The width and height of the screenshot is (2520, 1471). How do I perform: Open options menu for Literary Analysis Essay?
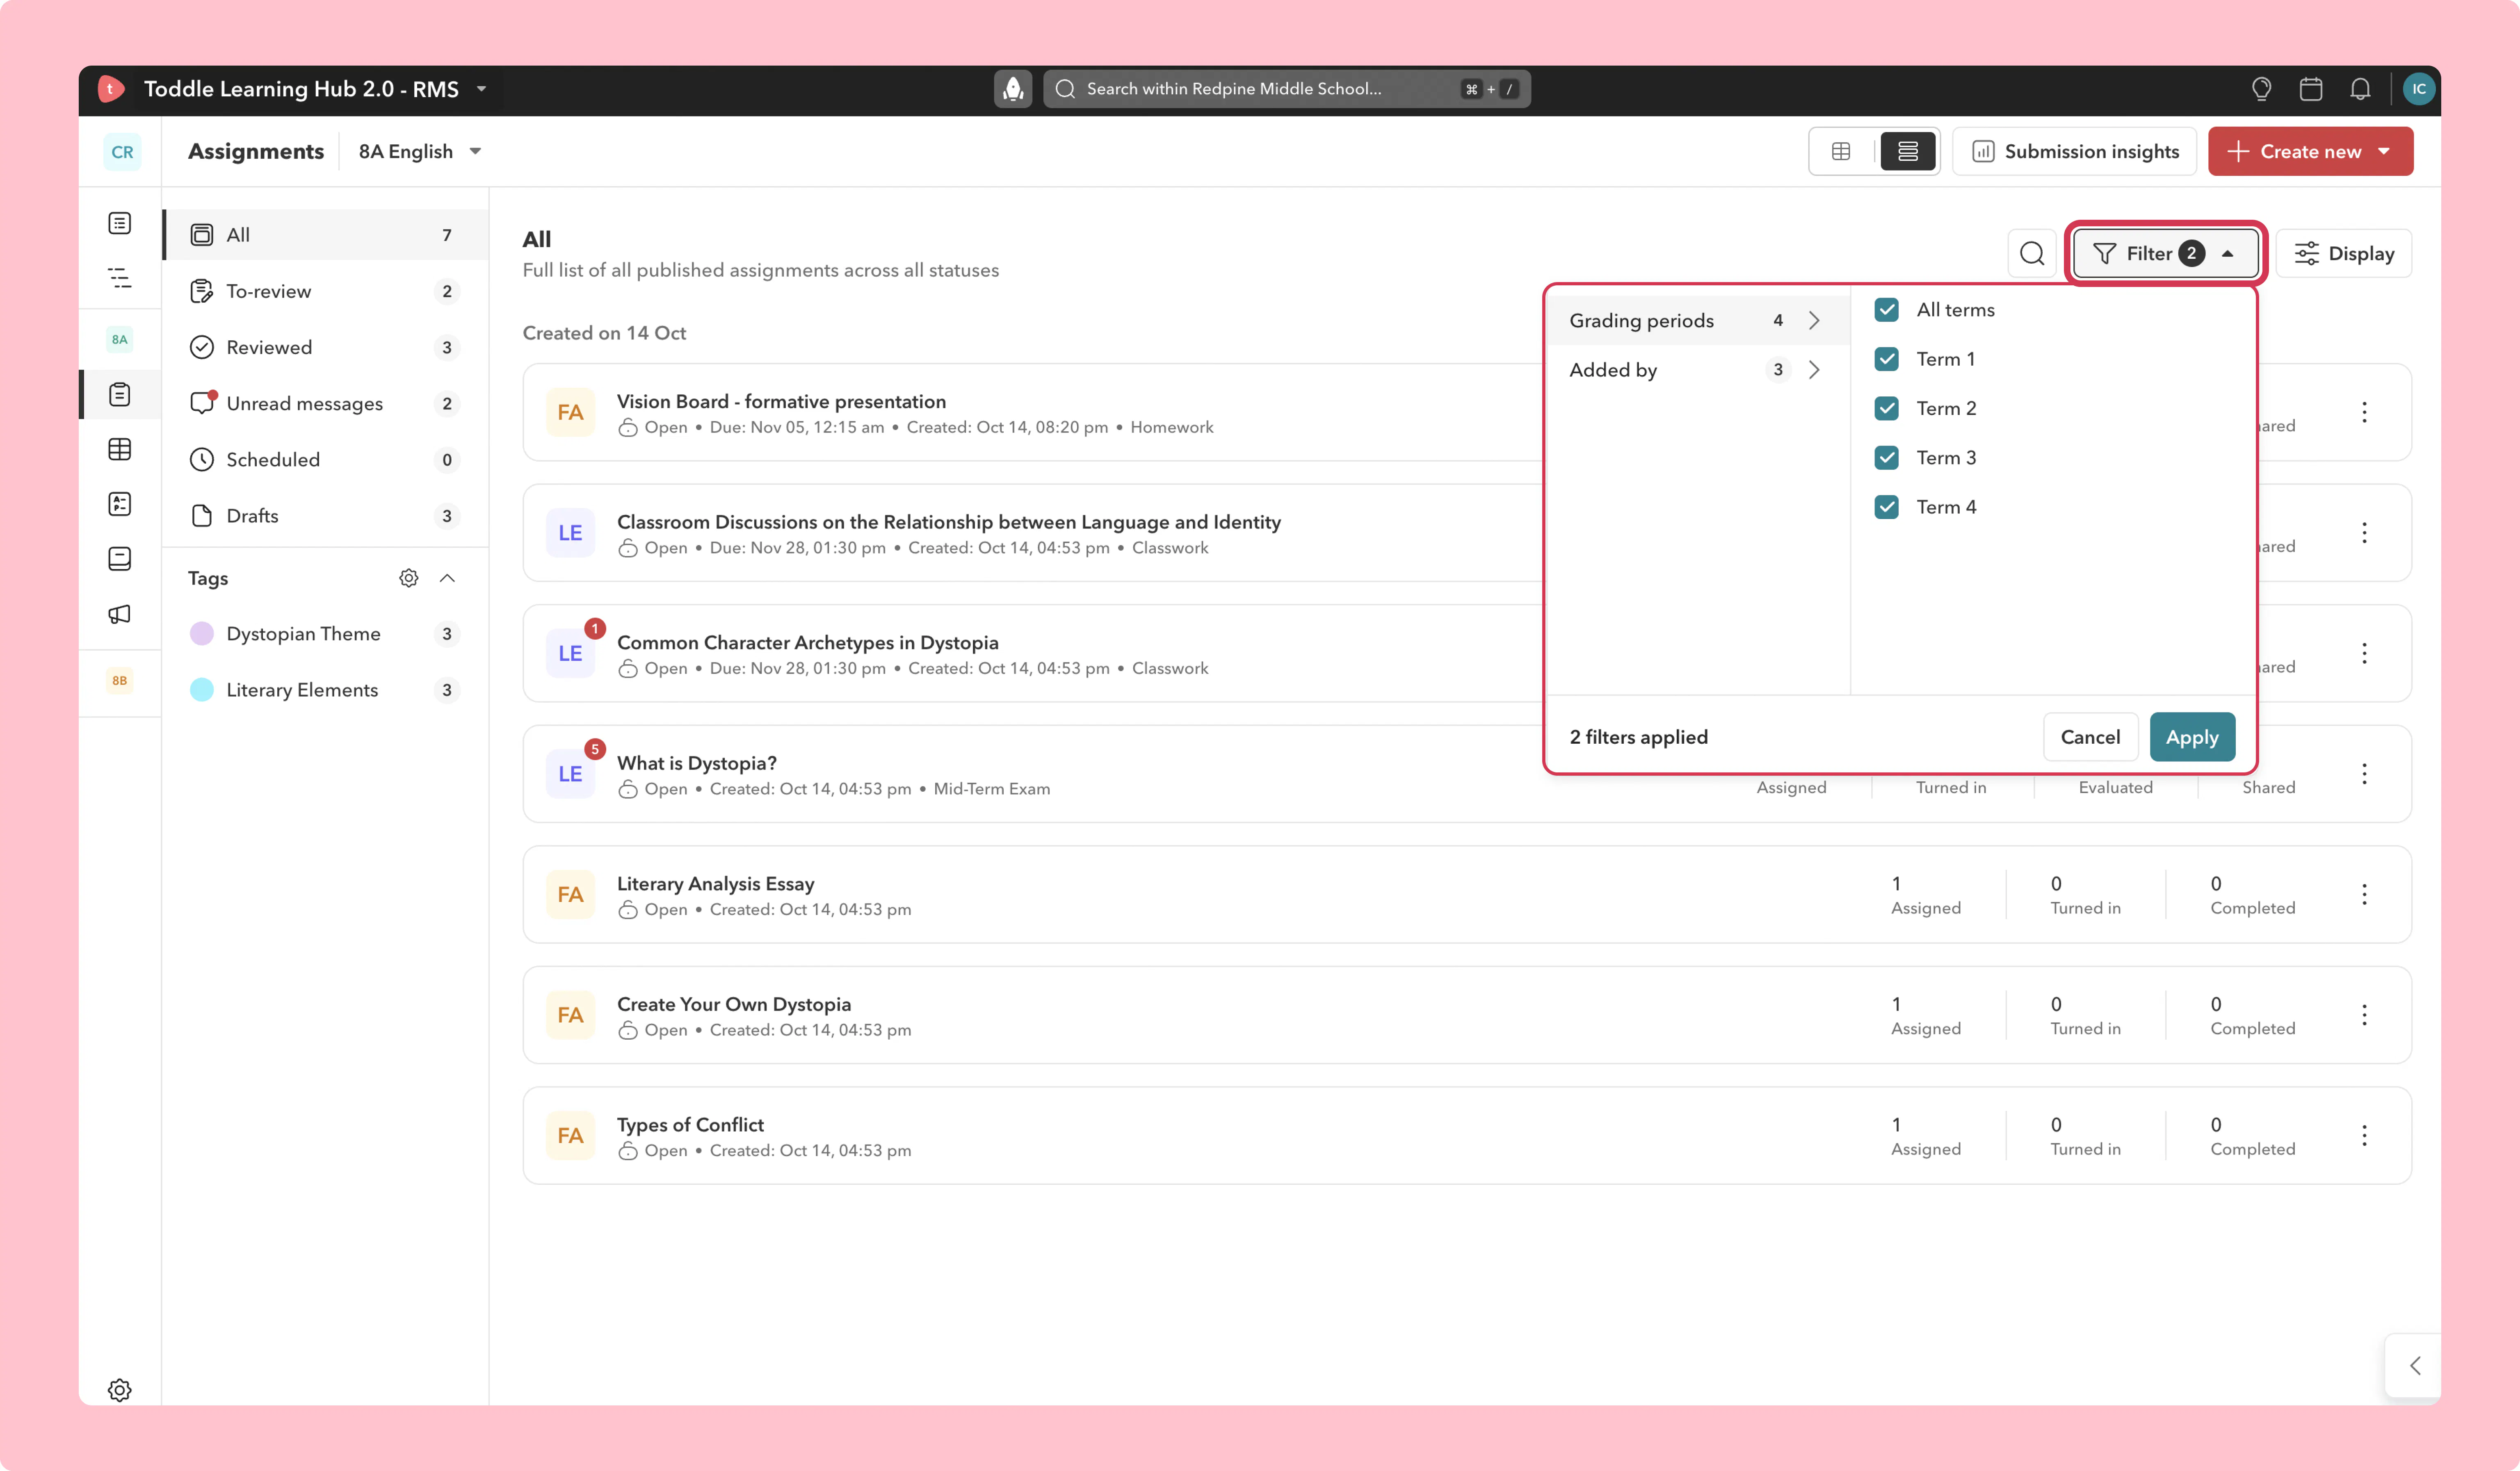tap(2365, 895)
